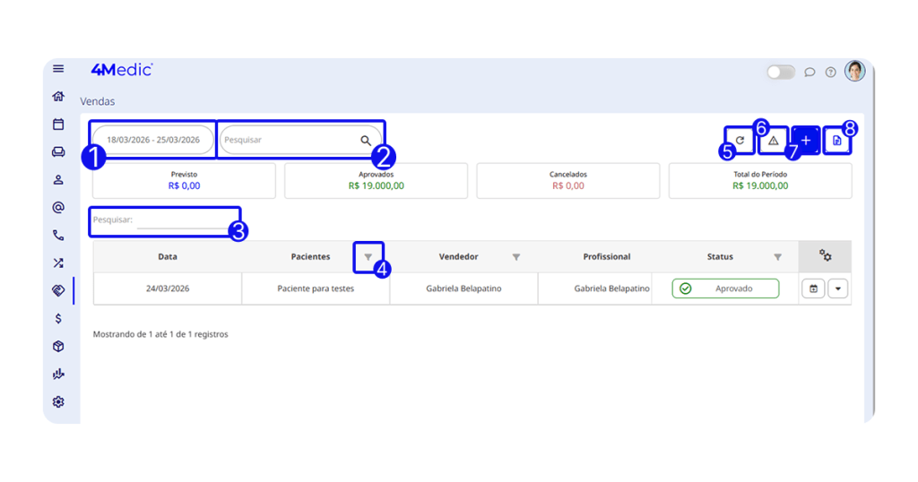
Task: Open the date range 18/03/2026 - 25/03/2026 picker
Action: coord(153,140)
